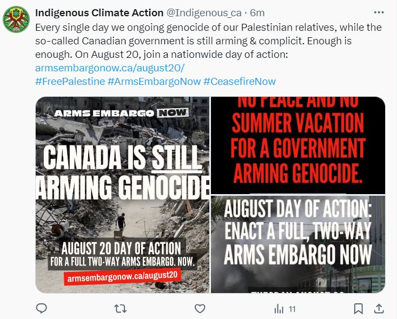Image resolution: width=397 pixels, height=319 pixels.
Task: Bookmark this tweet
Action: [358, 308]
